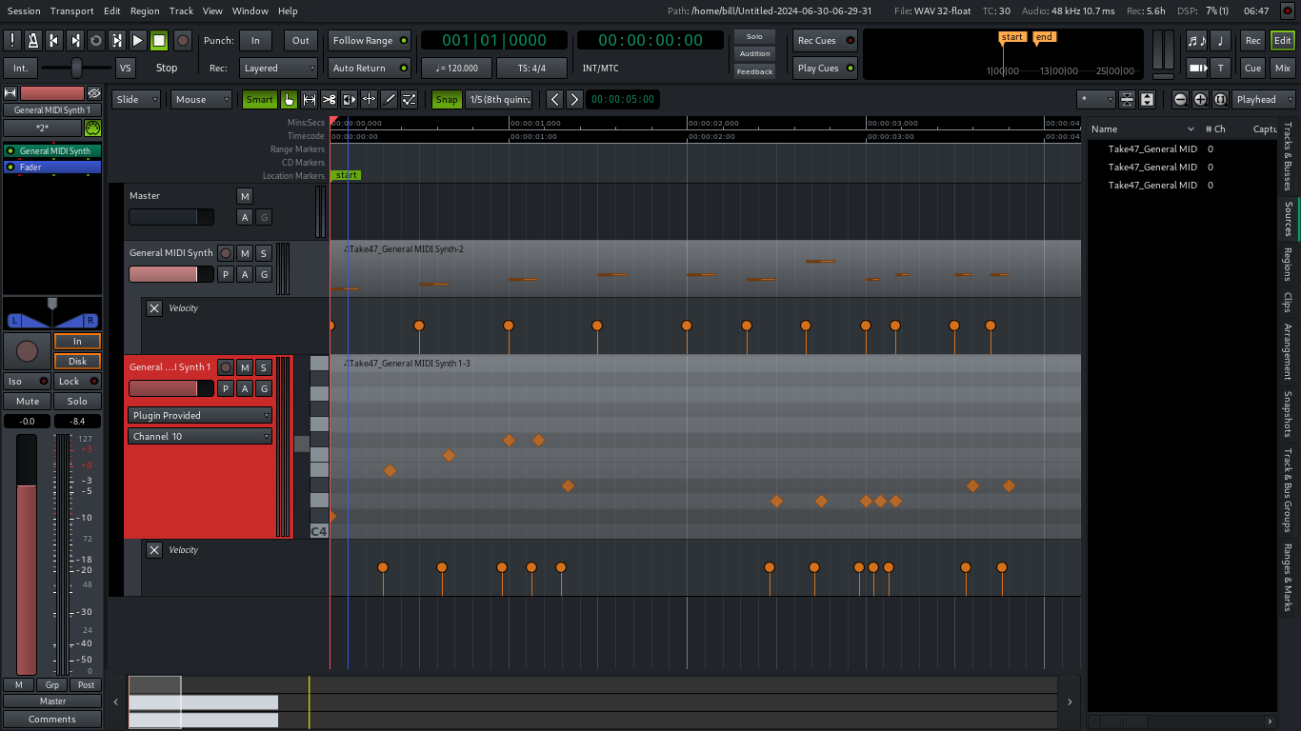This screenshot has width=1301, height=731.
Task: Click the Play transport button
Action: pyautogui.click(x=137, y=40)
